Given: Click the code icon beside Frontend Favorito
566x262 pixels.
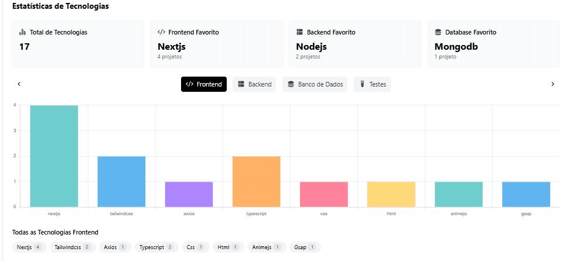Looking at the screenshot, I should (161, 32).
